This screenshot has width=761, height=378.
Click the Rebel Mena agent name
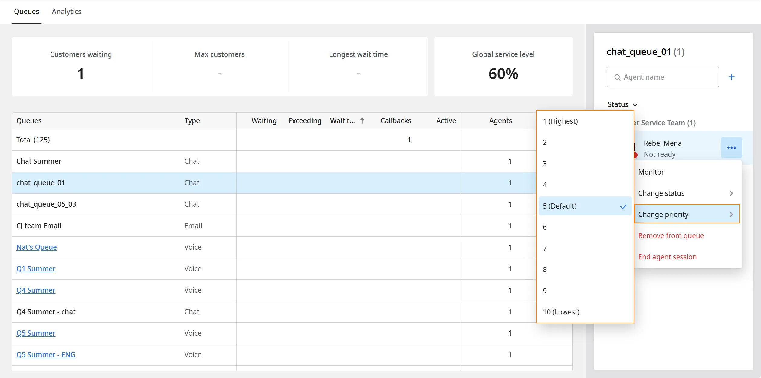click(x=662, y=143)
